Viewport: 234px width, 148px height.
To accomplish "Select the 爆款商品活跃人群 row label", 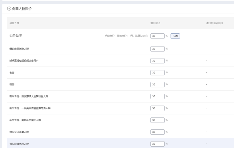I will point(19,49).
